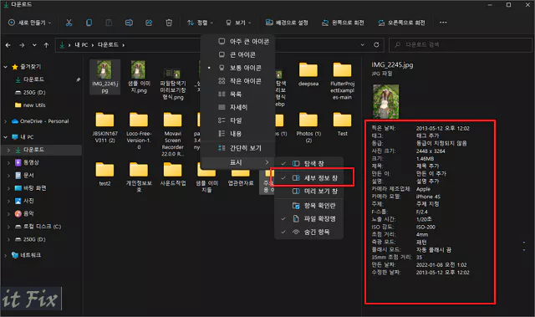Open recent locations chevron
This screenshot has width=535, height=317.
[x=34, y=45]
